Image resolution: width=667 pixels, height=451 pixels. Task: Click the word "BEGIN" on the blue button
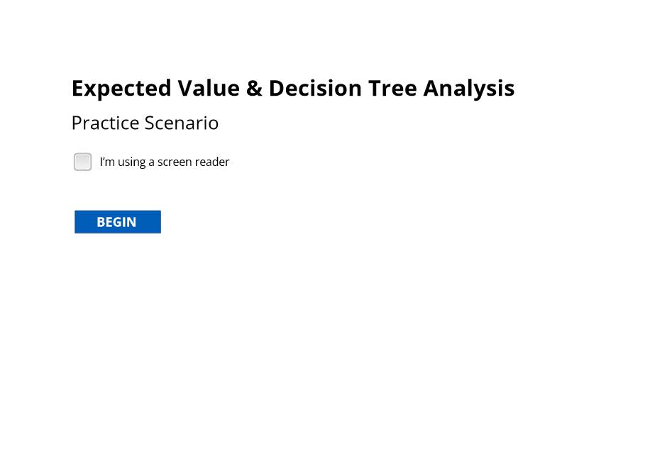[x=116, y=222]
